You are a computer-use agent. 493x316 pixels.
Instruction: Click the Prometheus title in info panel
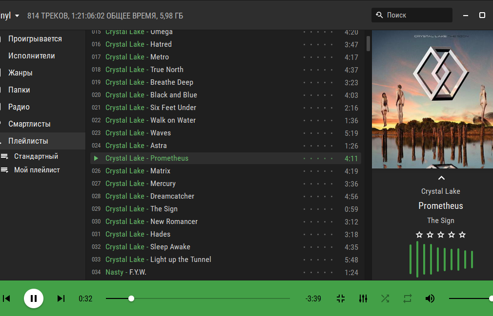[440, 205]
